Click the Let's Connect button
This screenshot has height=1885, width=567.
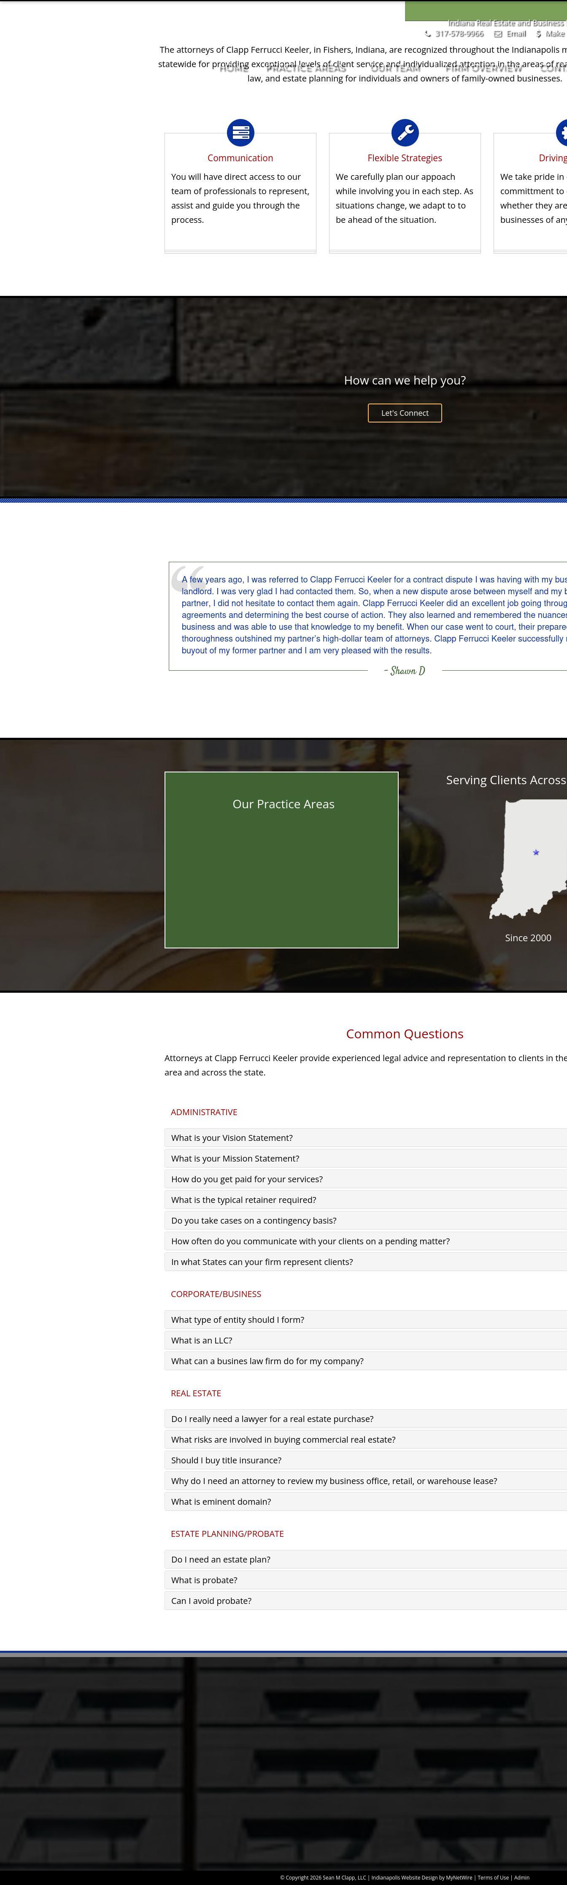[405, 413]
